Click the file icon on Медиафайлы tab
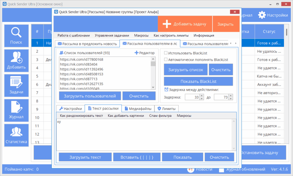This screenshot has height=176, width=293. [126, 108]
